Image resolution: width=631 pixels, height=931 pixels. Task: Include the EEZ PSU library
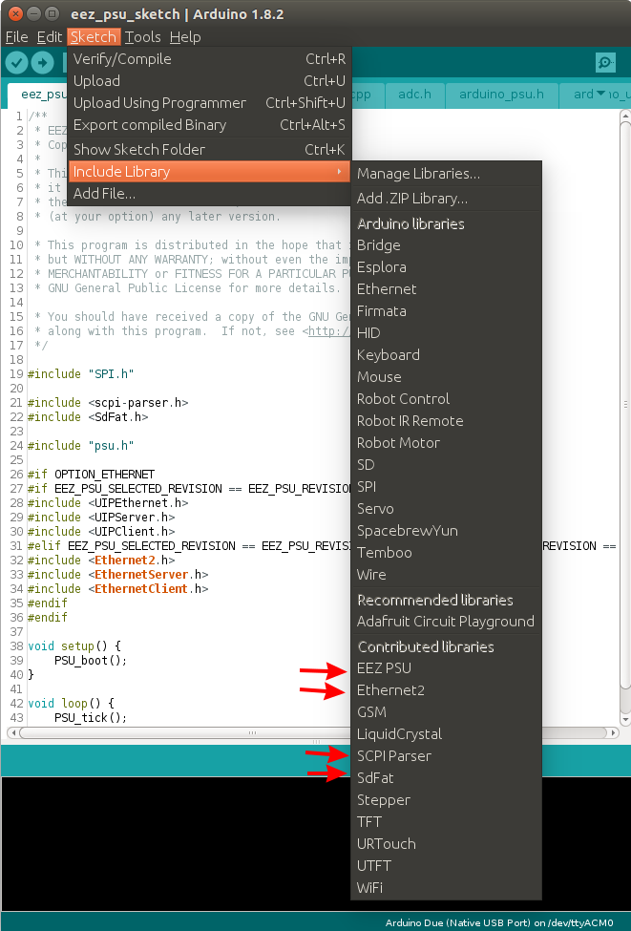tap(447, 668)
